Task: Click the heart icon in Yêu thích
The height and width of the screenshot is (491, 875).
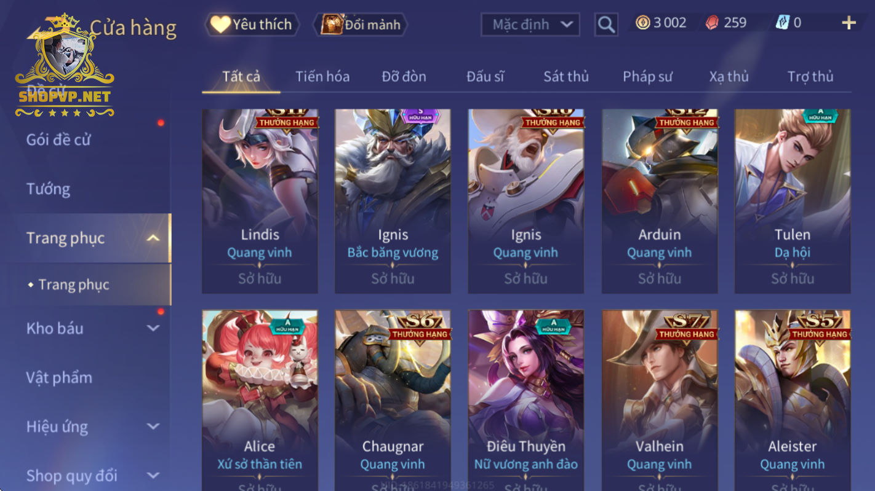Action: click(x=220, y=25)
